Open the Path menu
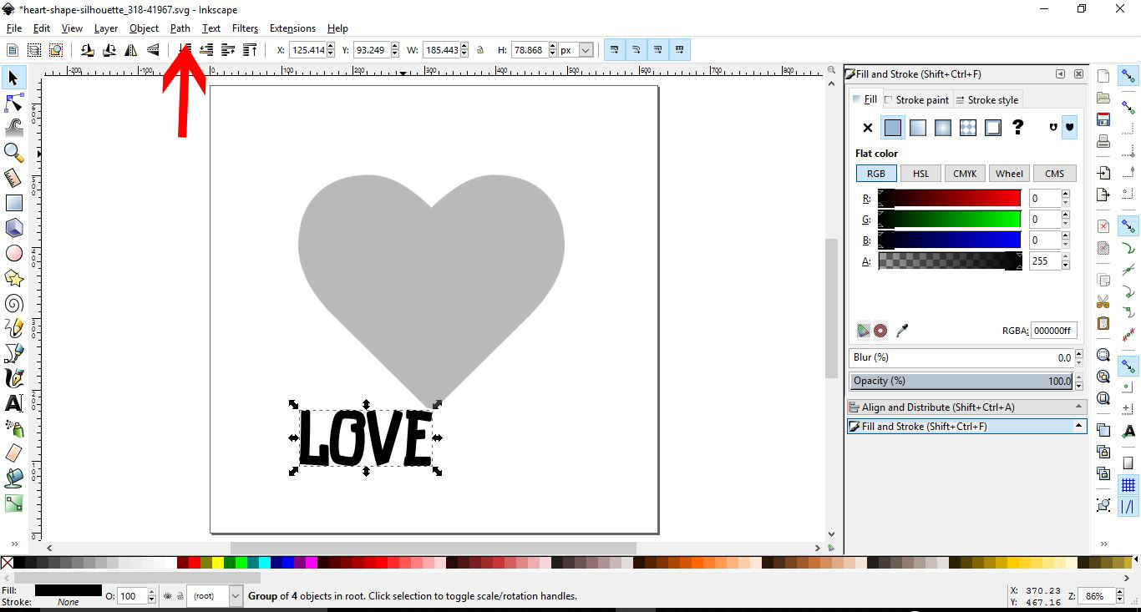This screenshot has height=612, width=1141. point(180,28)
